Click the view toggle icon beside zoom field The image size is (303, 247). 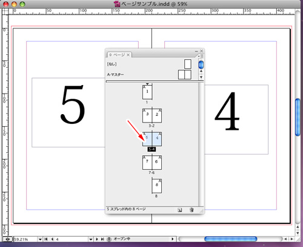pos(8,239)
